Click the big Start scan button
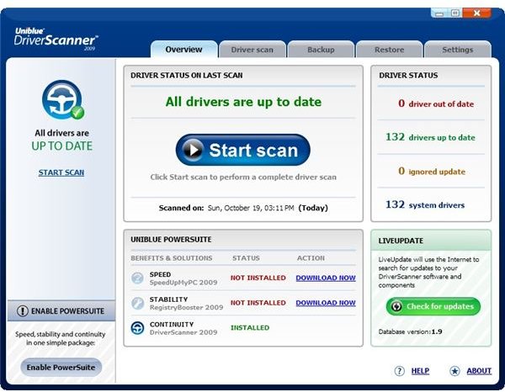 click(x=243, y=150)
